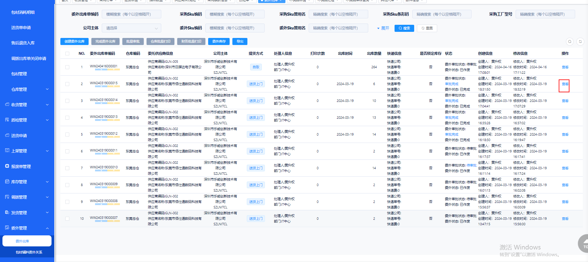Viewport: 588px width, 262px height.
Task: Toggle the select-all checkbox in the table header
Action: 67,54
